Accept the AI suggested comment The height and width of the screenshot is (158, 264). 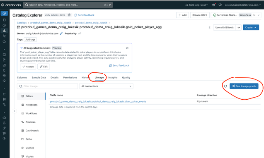pyautogui.click(x=28, y=67)
